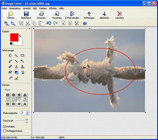Click the 100% zoom status entry
This screenshot has height=140, width=158.
pos(62,137)
